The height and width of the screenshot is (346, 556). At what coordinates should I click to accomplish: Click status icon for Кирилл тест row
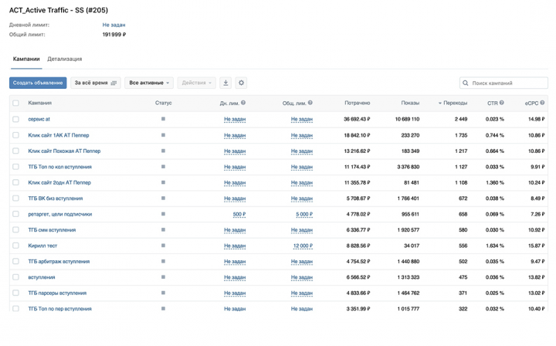(163, 246)
